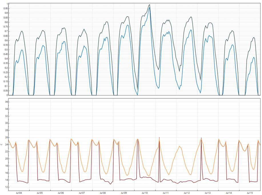Click the Jul 05 date label
262x195 pixels.
pyautogui.click(x=40, y=193)
